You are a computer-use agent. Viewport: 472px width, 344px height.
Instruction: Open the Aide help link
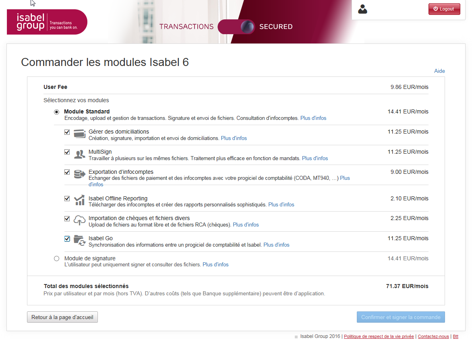(439, 71)
